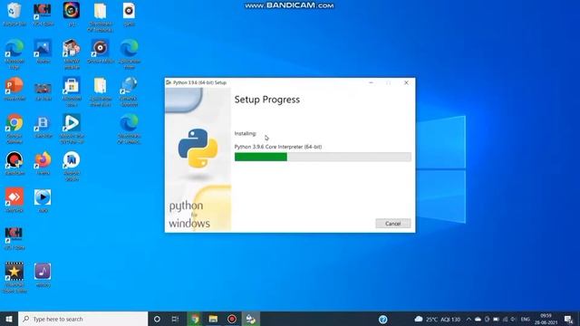Viewport: 580px width, 326px height.
Task: Switch to Chrome on the taskbar
Action: click(195, 319)
